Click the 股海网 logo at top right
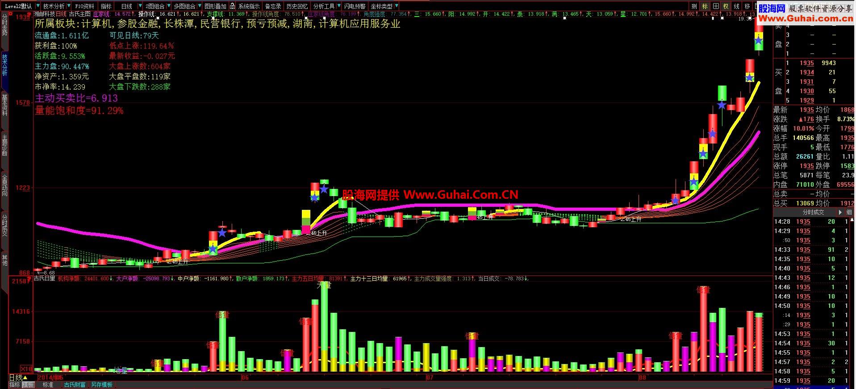 tap(772, 8)
